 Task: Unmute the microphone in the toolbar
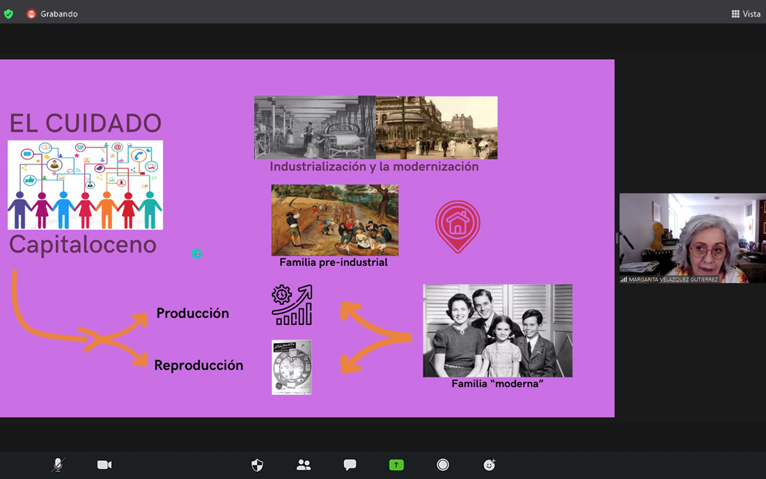pyautogui.click(x=58, y=465)
